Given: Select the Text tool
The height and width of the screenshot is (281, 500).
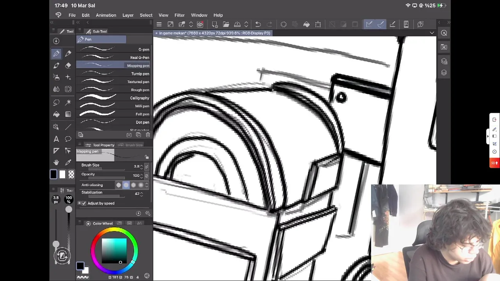Looking at the screenshot, I should tap(56, 139).
